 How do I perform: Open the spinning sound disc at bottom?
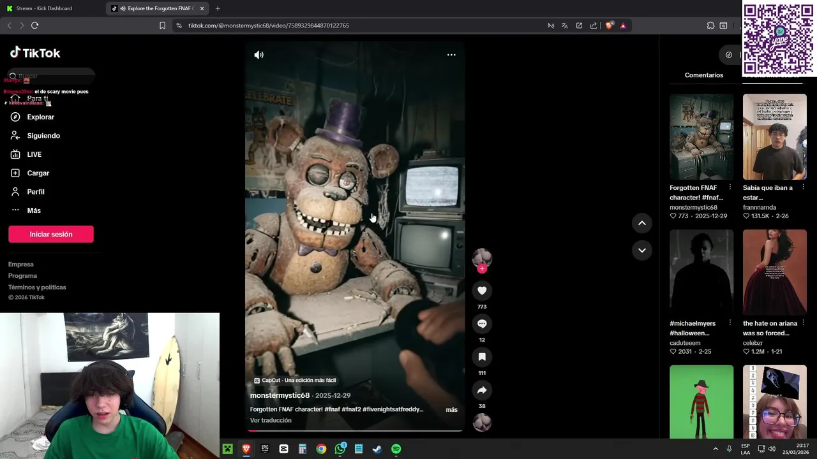click(x=482, y=422)
